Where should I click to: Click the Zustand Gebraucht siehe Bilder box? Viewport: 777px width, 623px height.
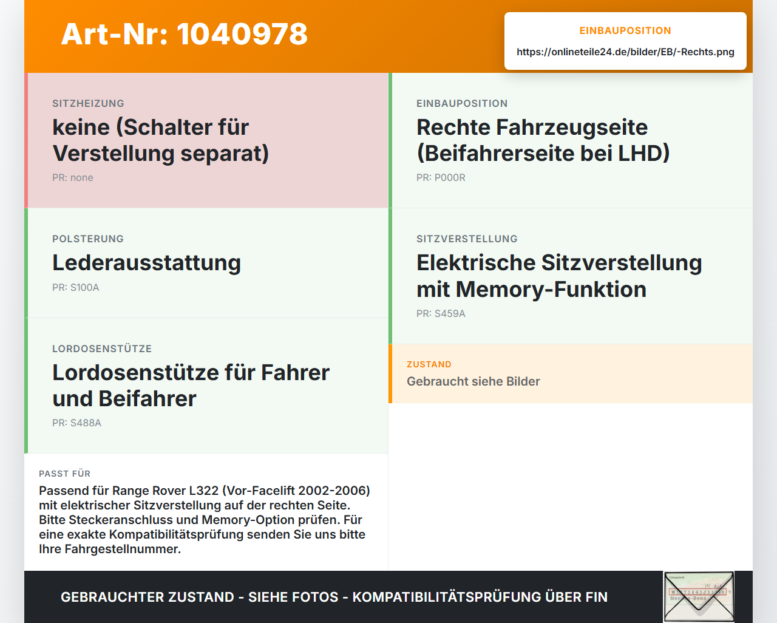pos(571,373)
